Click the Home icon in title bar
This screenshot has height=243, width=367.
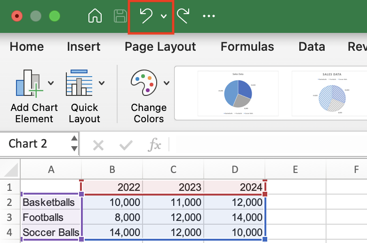coord(95,16)
